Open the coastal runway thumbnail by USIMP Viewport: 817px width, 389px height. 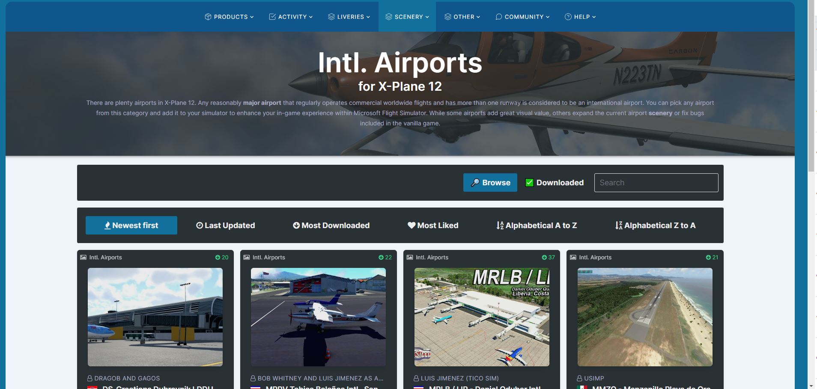coord(645,317)
